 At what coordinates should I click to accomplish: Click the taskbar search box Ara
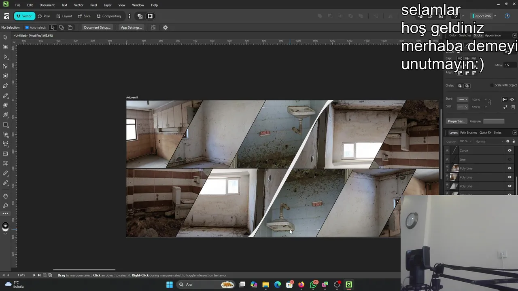pyautogui.click(x=206, y=285)
